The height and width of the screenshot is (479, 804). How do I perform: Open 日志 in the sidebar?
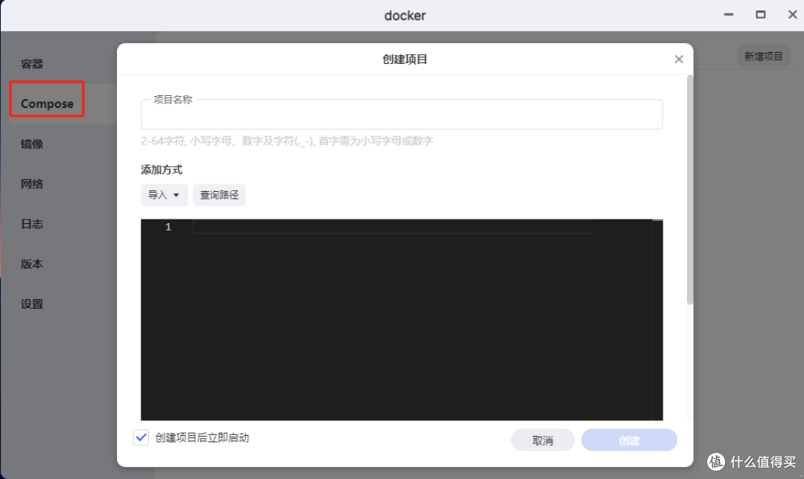(32, 224)
